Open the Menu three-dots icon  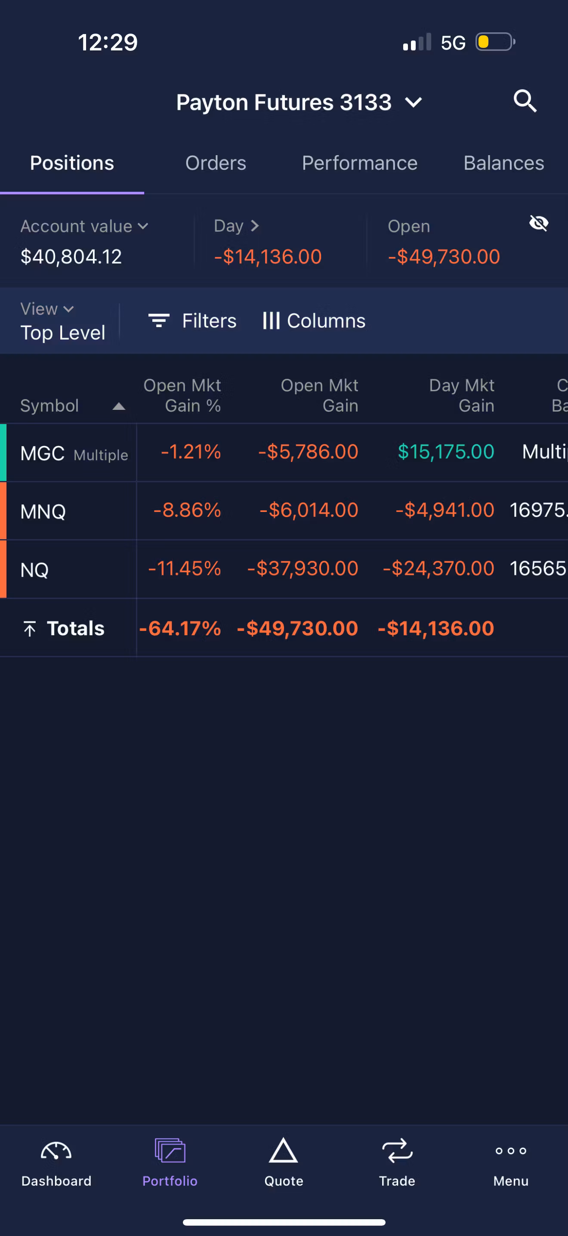click(511, 1151)
